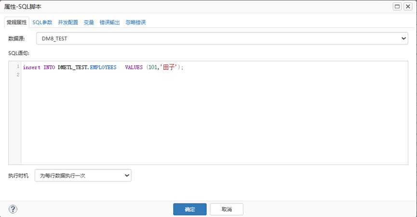Click the INTO keyword in SQL
The height and width of the screenshot is (217, 417).
pyautogui.click(x=49, y=67)
